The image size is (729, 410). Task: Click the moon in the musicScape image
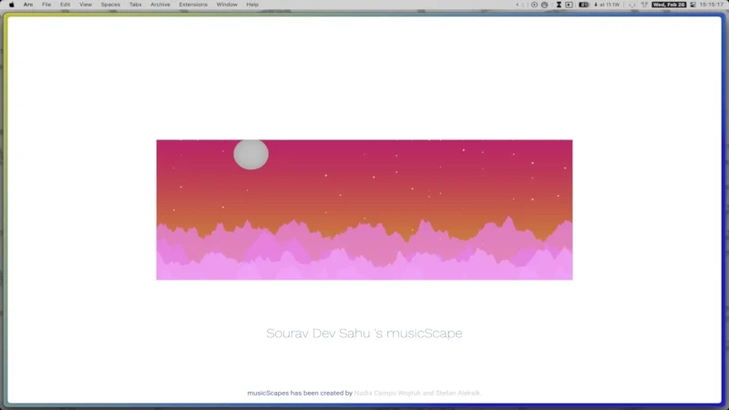pyautogui.click(x=251, y=155)
